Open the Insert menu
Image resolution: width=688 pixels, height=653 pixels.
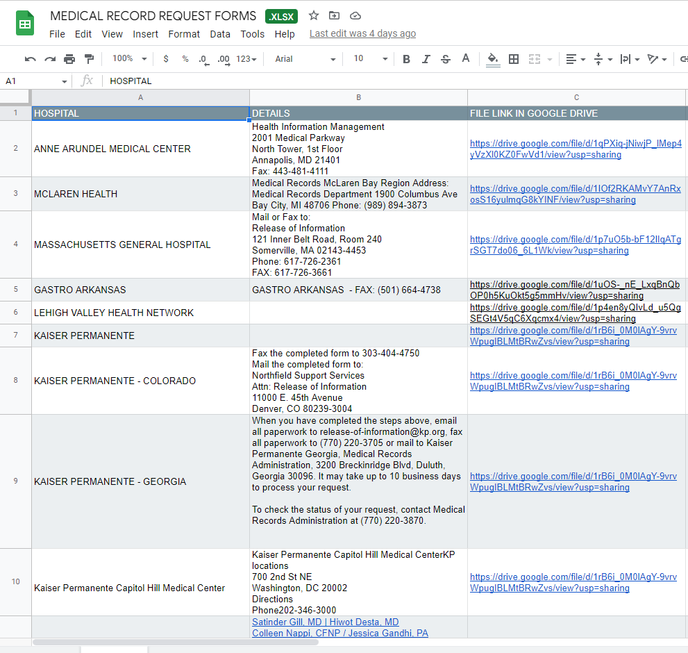point(145,34)
